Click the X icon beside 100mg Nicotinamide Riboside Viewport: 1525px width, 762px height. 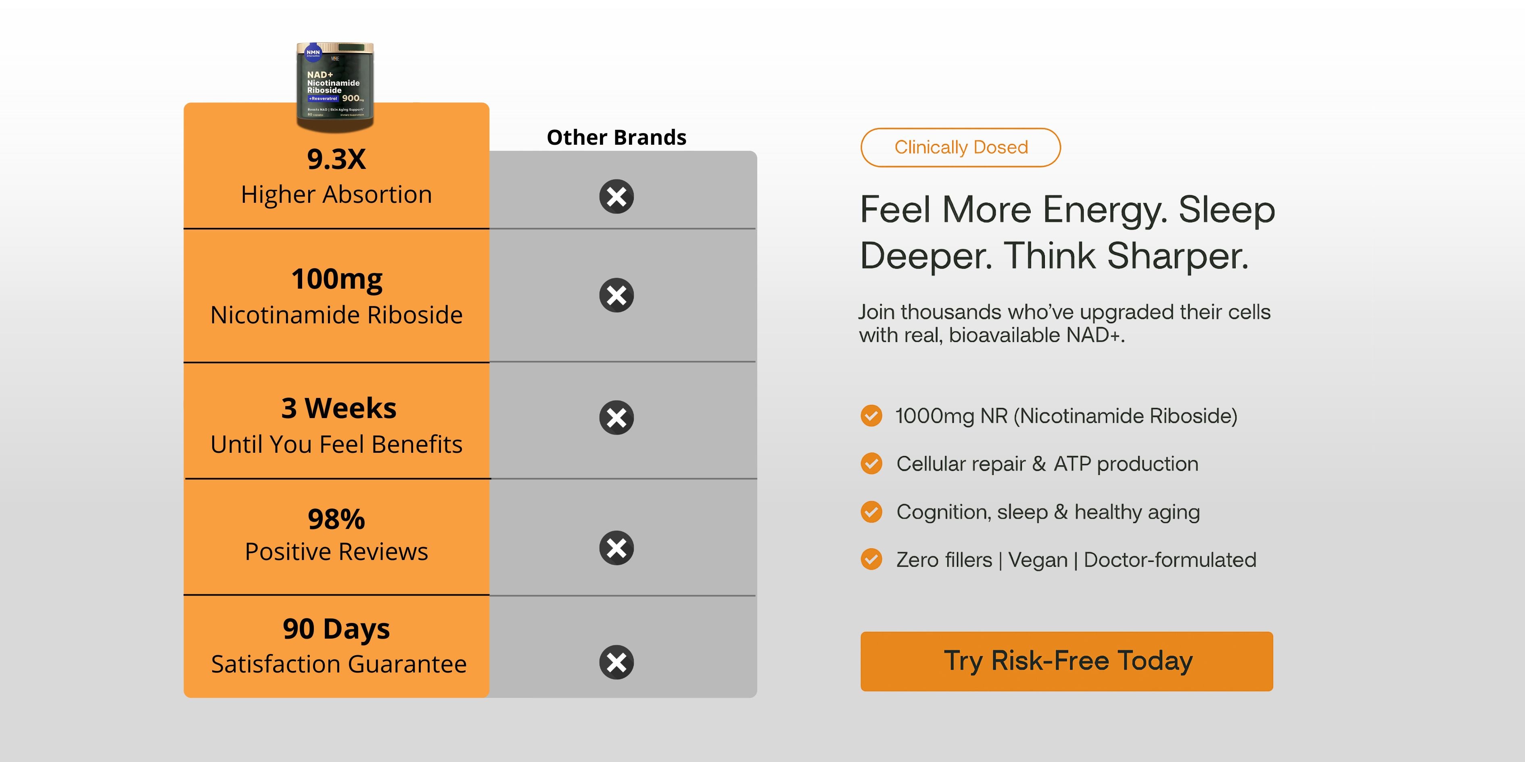click(x=616, y=295)
